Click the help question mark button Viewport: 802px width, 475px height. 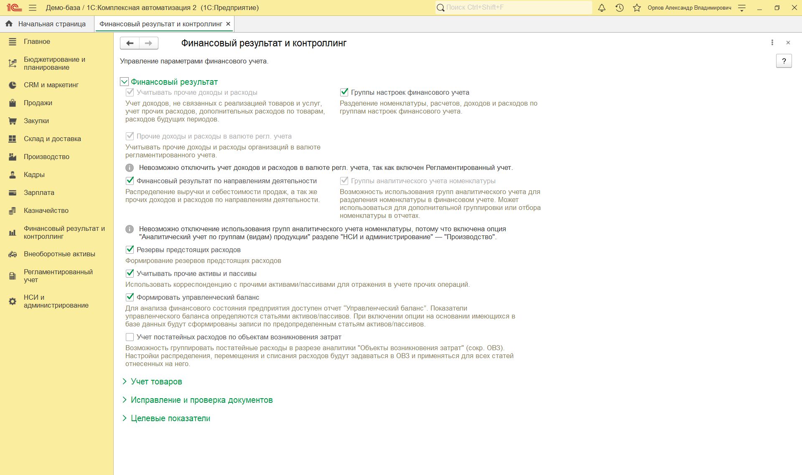pyautogui.click(x=784, y=61)
